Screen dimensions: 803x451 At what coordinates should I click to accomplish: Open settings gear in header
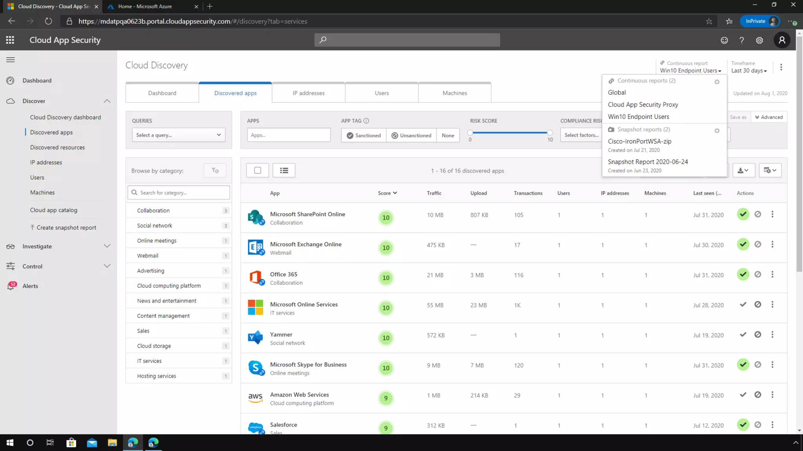click(x=759, y=40)
